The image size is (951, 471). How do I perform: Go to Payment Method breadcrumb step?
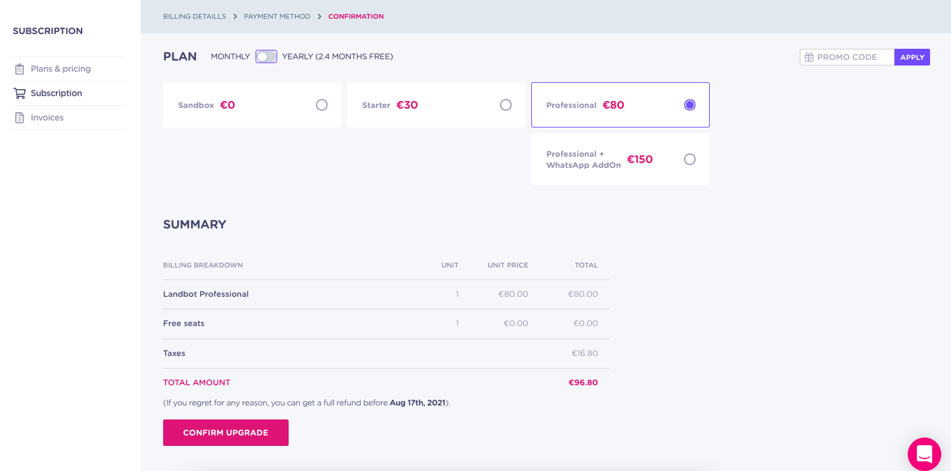pos(277,16)
